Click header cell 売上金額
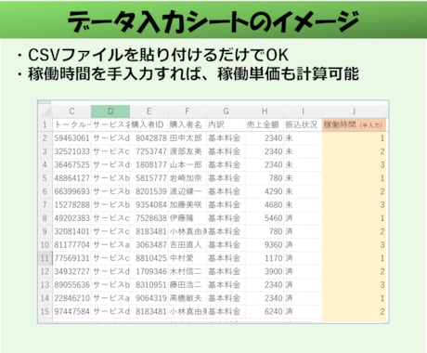The height and width of the screenshot is (353, 427). point(265,124)
